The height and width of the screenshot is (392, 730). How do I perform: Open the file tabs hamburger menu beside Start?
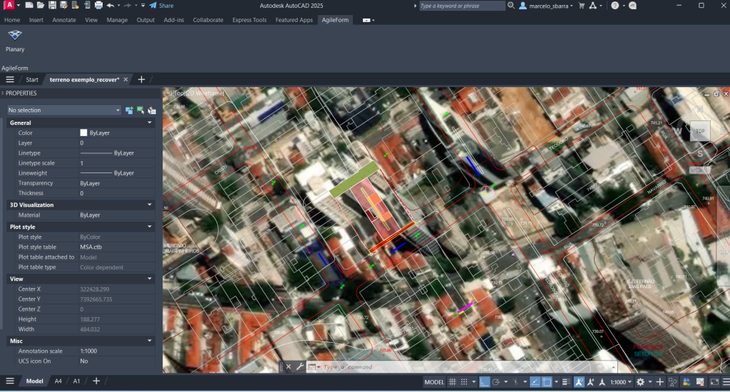click(x=10, y=80)
